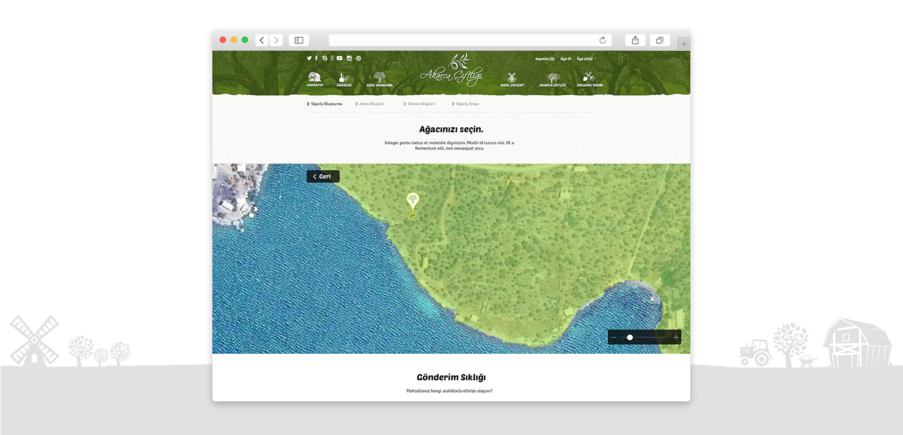This screenshot has width=903, height=435.
Task: Toggle the Safari sidebar
Action: 299,40
